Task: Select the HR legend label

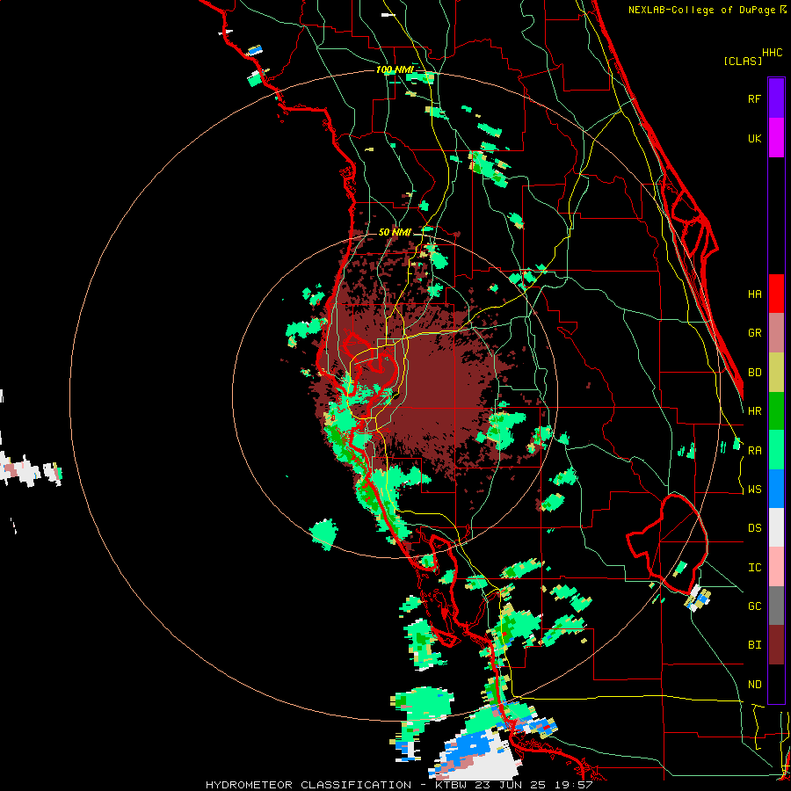Action: coord(754,411)
